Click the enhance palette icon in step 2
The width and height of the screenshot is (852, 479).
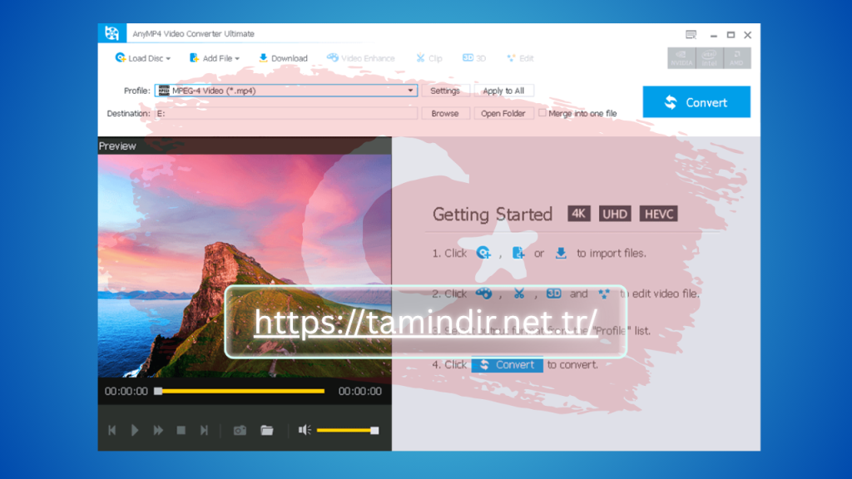(x=483, y=294)
